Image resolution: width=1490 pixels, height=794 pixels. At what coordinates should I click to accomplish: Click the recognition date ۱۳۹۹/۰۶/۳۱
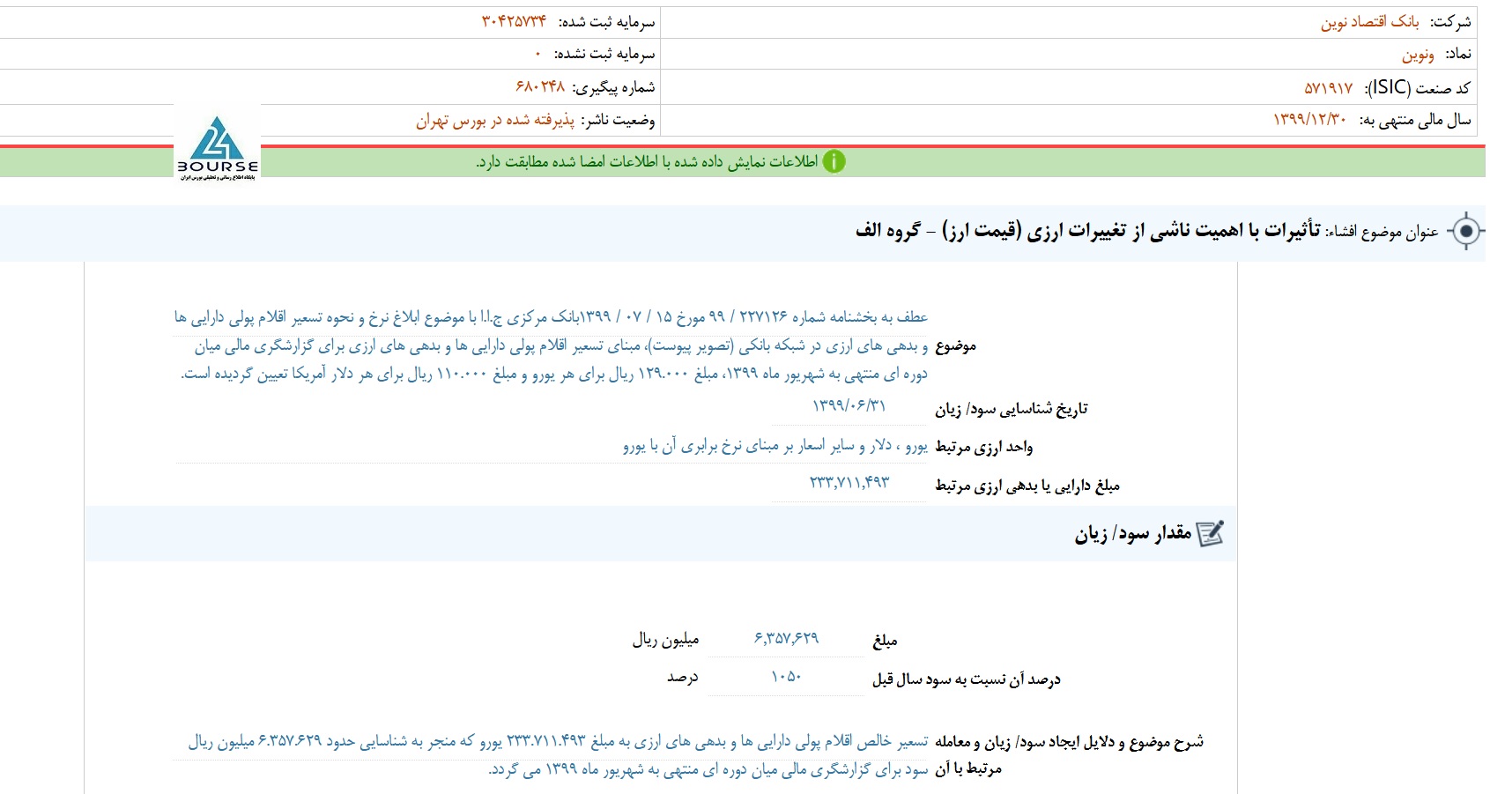(x=849, y=405)
